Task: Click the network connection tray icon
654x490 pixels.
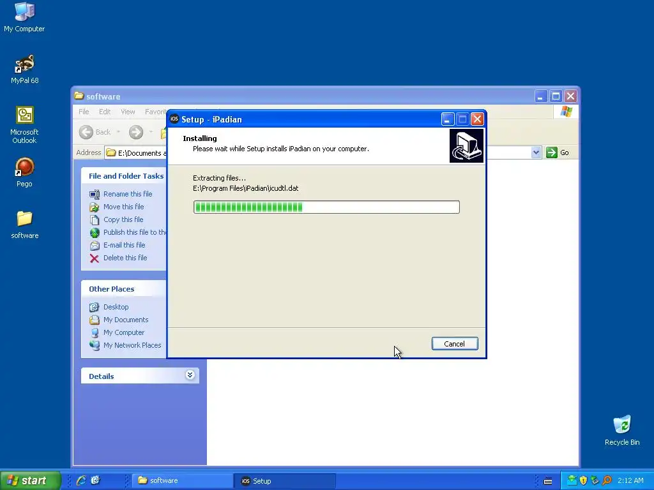Action: [x=595, y=480]
